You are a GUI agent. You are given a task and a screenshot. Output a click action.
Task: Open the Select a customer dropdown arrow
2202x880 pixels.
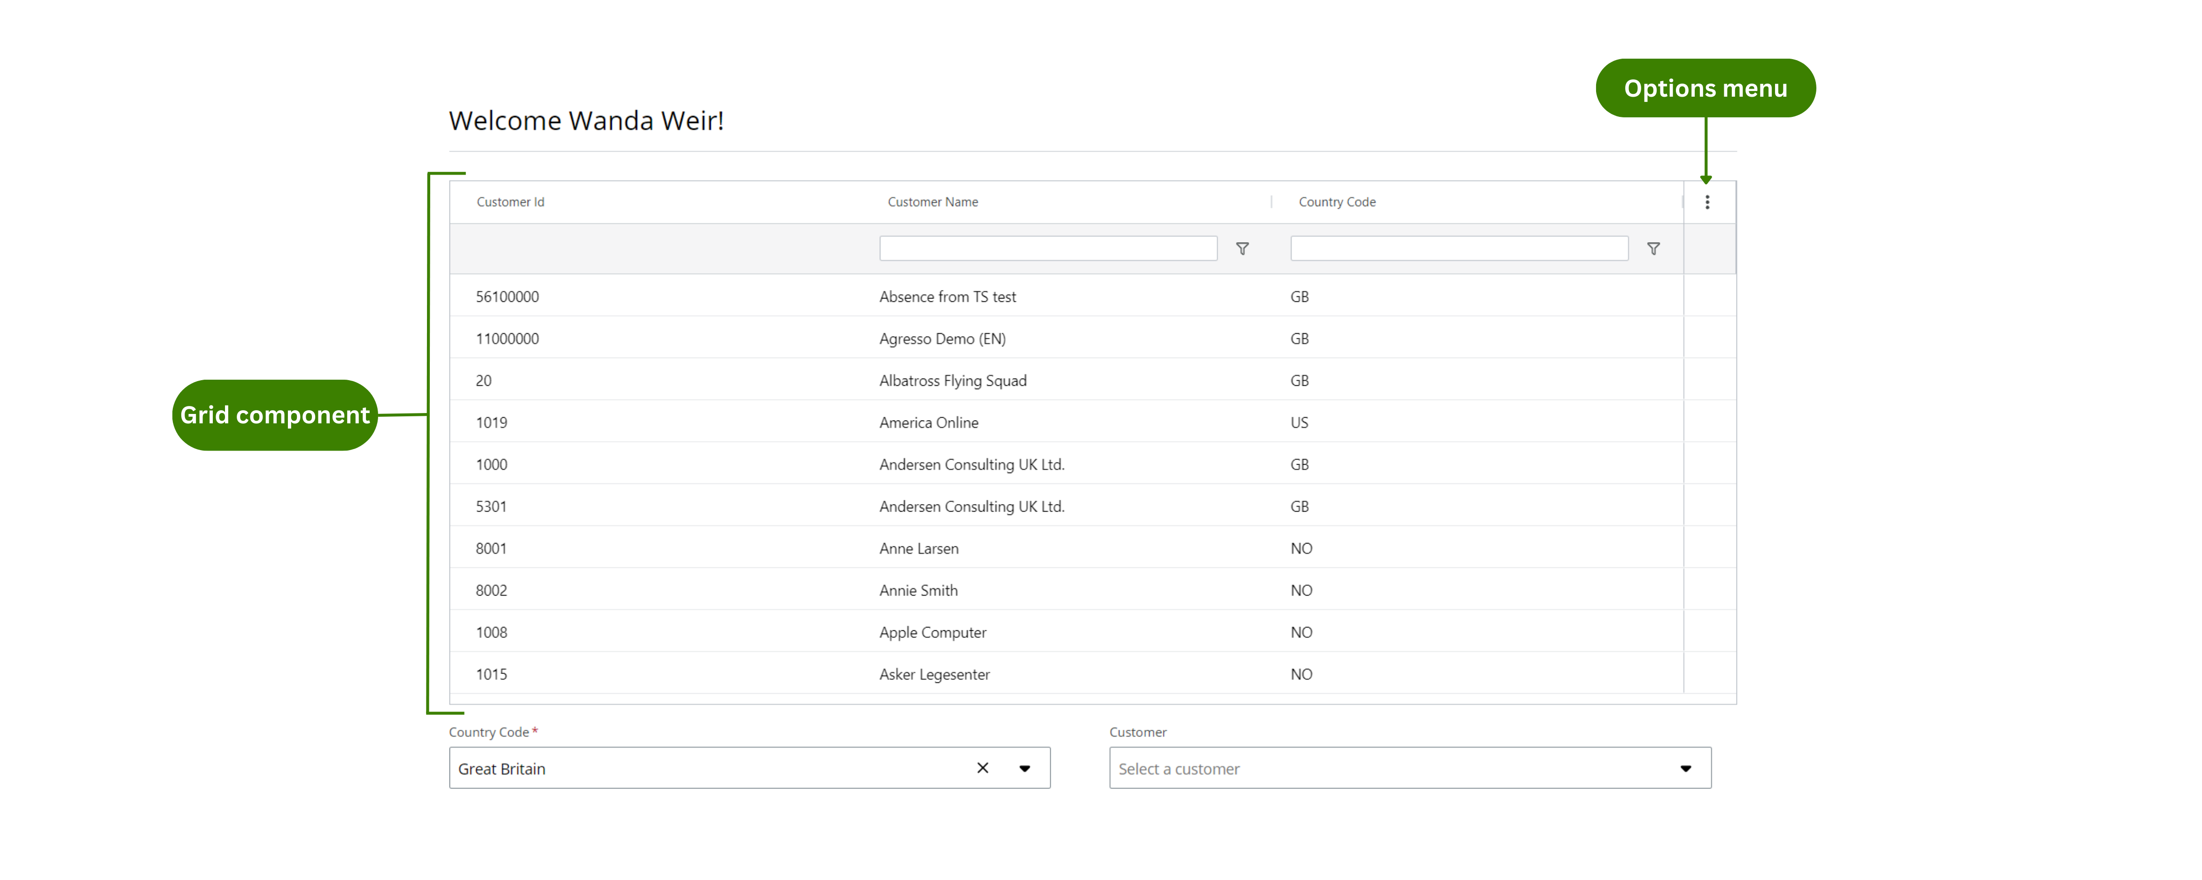[1685, 768]
